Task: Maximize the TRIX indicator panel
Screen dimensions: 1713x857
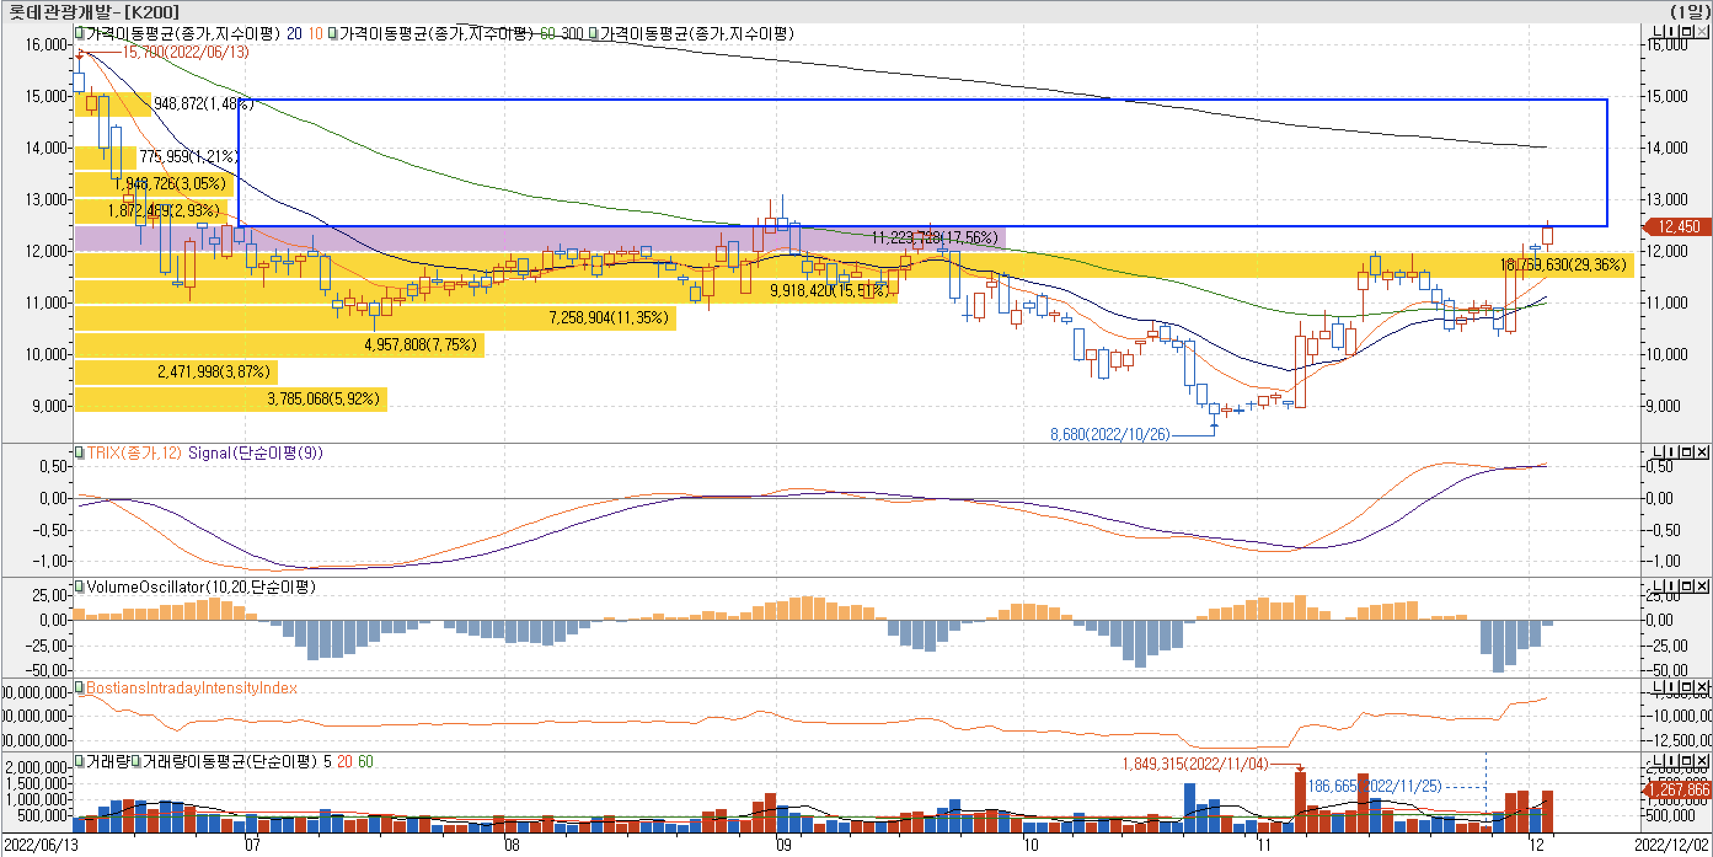Action: [x=1687, y=452]
